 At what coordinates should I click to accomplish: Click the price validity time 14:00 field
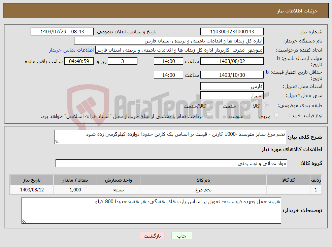[168, 75]
